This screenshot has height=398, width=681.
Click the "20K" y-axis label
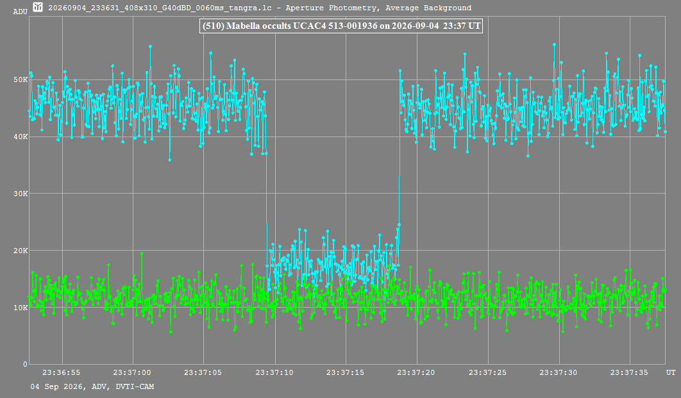click(21, 251)
